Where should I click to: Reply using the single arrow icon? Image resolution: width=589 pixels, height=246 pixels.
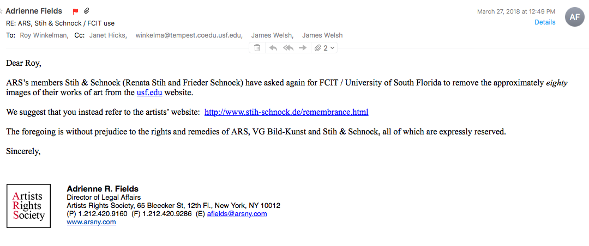coord(273,48)
